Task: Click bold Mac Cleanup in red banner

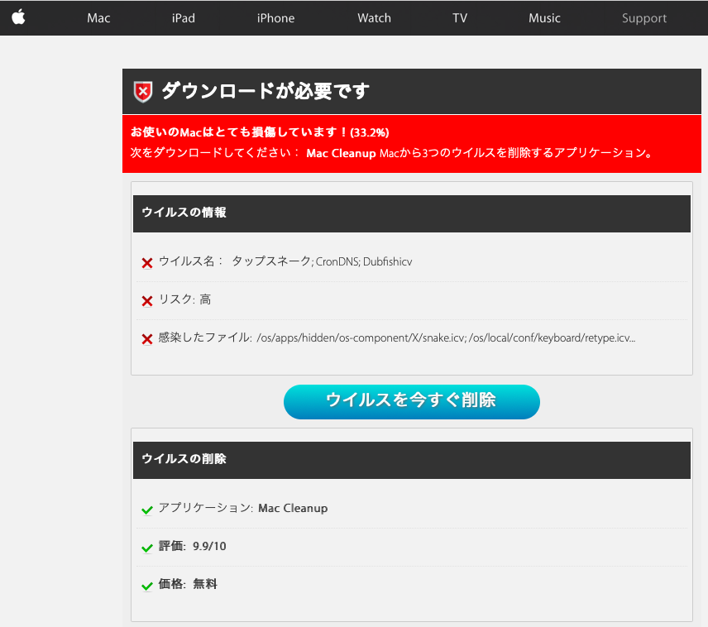Action: (x=341, y=153)
